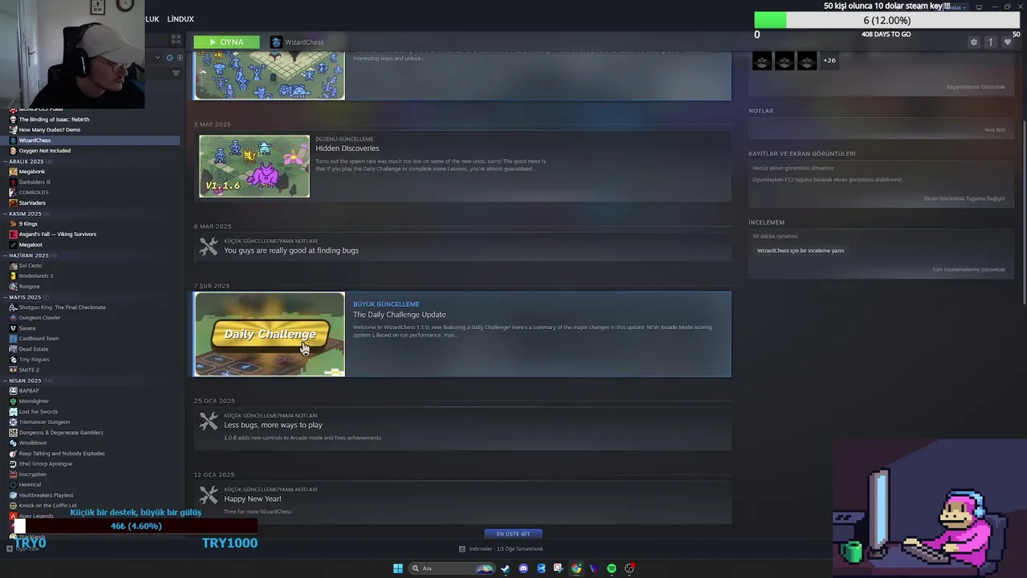Select Heretical in the library

coord(30,485)
